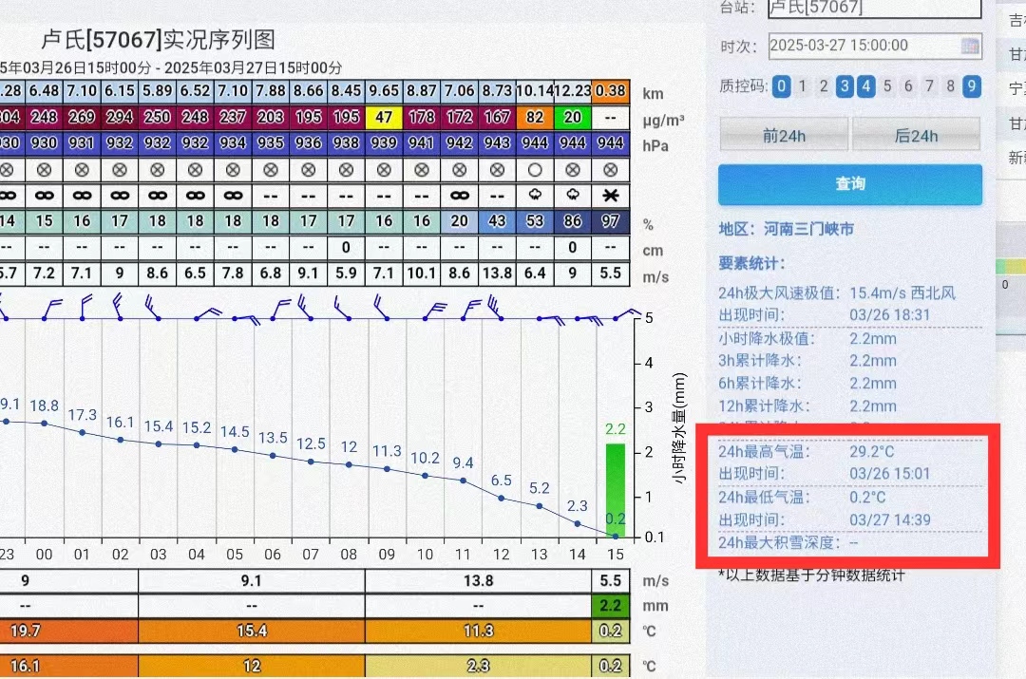1026x679 pixels.
Task: Click the 24h最高气温 value 29.2°C
Action: pos(871,451)
